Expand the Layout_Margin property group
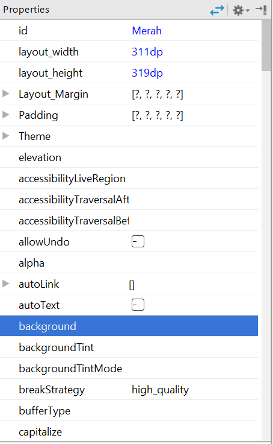The height and width of the screenshot is (444, 273). [x=5, y=94]
